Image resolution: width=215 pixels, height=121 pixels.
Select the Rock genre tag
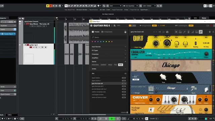121,65
